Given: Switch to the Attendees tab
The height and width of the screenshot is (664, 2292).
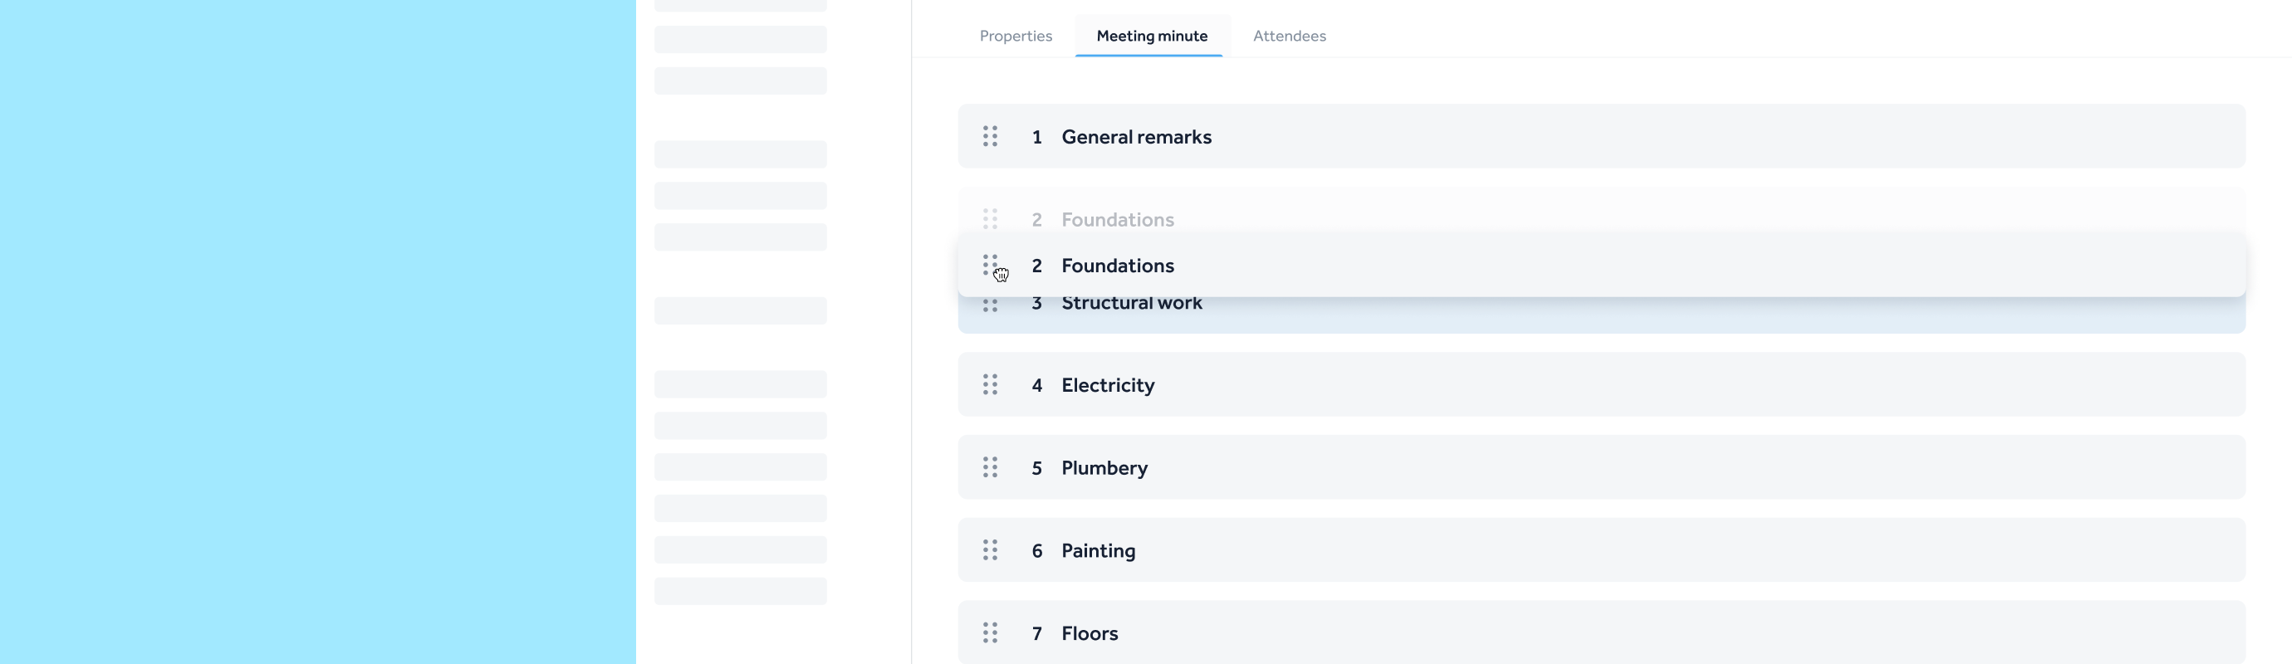Looking at the screenshot, I should [x=1288, y=36].
